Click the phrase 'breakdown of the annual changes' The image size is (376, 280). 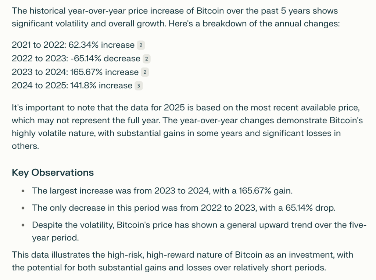pos(279,24)
